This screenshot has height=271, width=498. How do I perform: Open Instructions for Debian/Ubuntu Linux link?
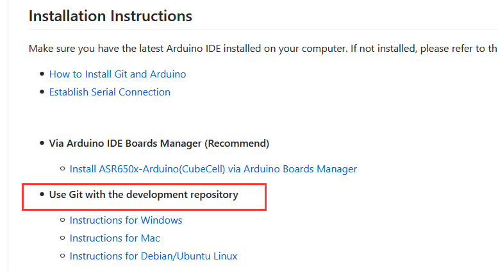pos(153,256)
